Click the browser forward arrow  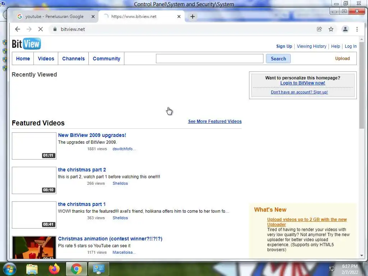tap(29, 29)
